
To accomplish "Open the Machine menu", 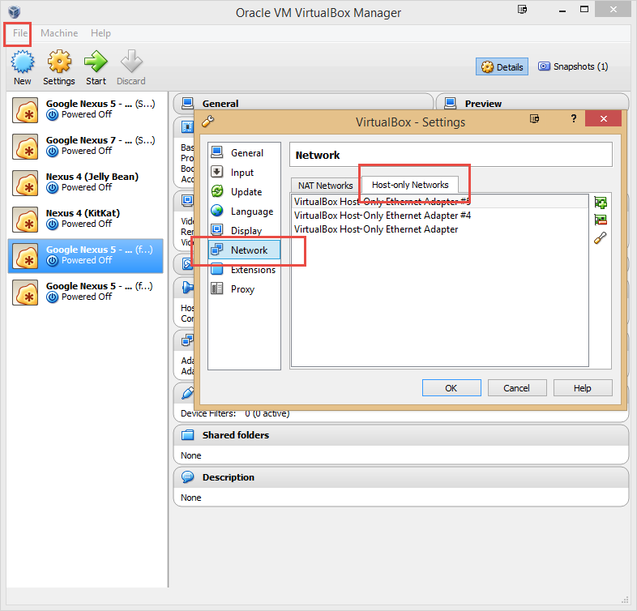I will pyautogui.click(x=59, y=33).
